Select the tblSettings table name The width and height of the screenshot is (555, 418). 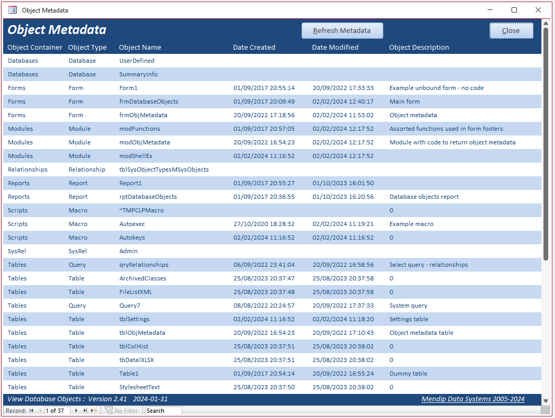pos(135,319)
